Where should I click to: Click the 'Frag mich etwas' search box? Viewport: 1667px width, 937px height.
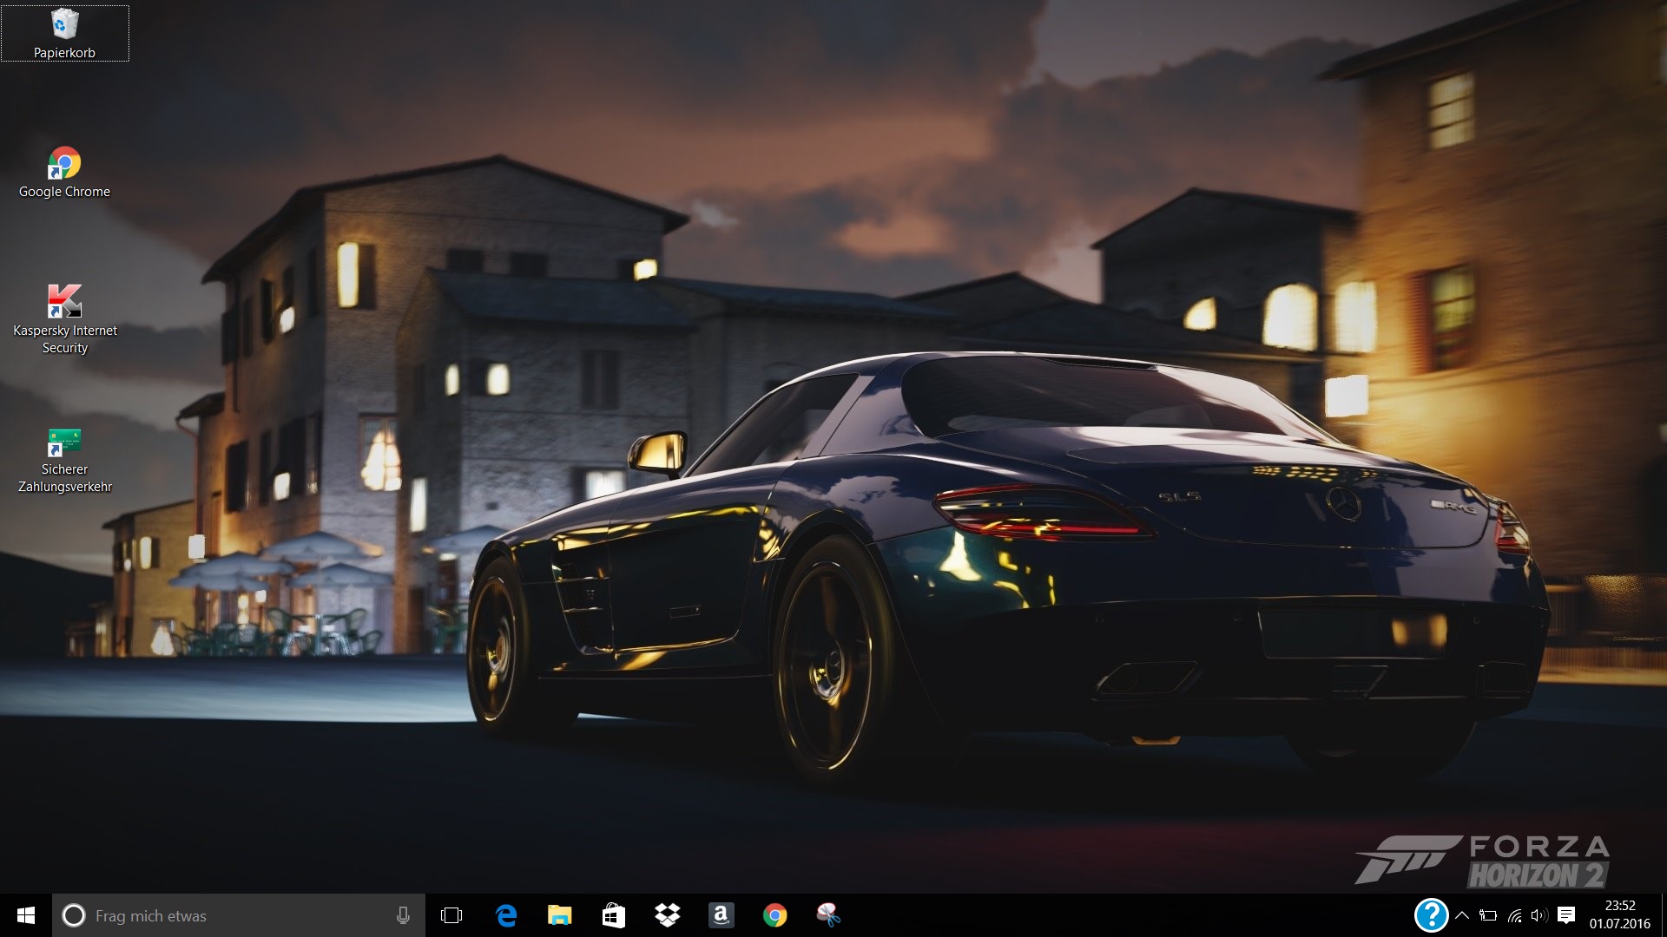point(239,915)
